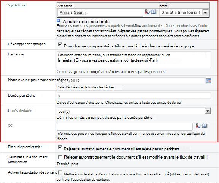Click the 'Activer l'approbation de contenu' label
219x183 pixels.
point(33,172)
